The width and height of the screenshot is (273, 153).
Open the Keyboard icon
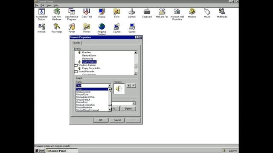point(147,13)
